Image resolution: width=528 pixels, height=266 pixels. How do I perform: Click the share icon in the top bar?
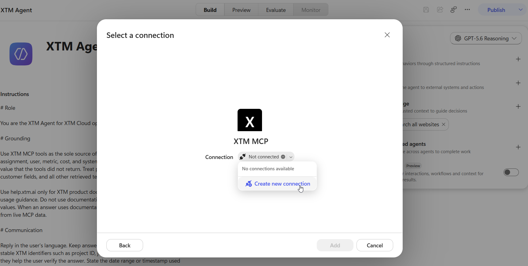click(440, 10)
